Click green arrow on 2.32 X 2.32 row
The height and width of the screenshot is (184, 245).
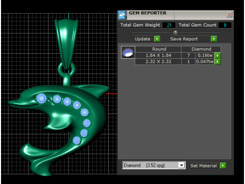(x=217, y=62)
